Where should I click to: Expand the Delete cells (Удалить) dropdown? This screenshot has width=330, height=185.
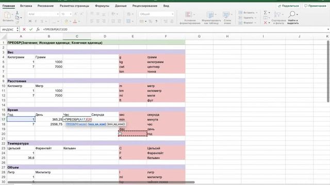click(x=256, y=18)
